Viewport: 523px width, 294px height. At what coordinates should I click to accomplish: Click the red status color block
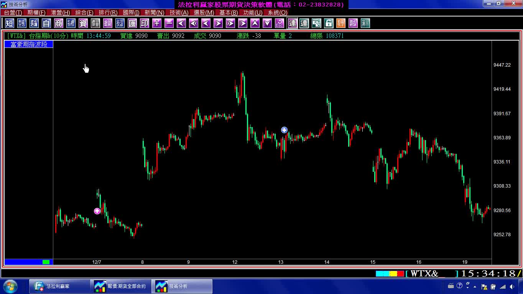[x=400, y=274]
